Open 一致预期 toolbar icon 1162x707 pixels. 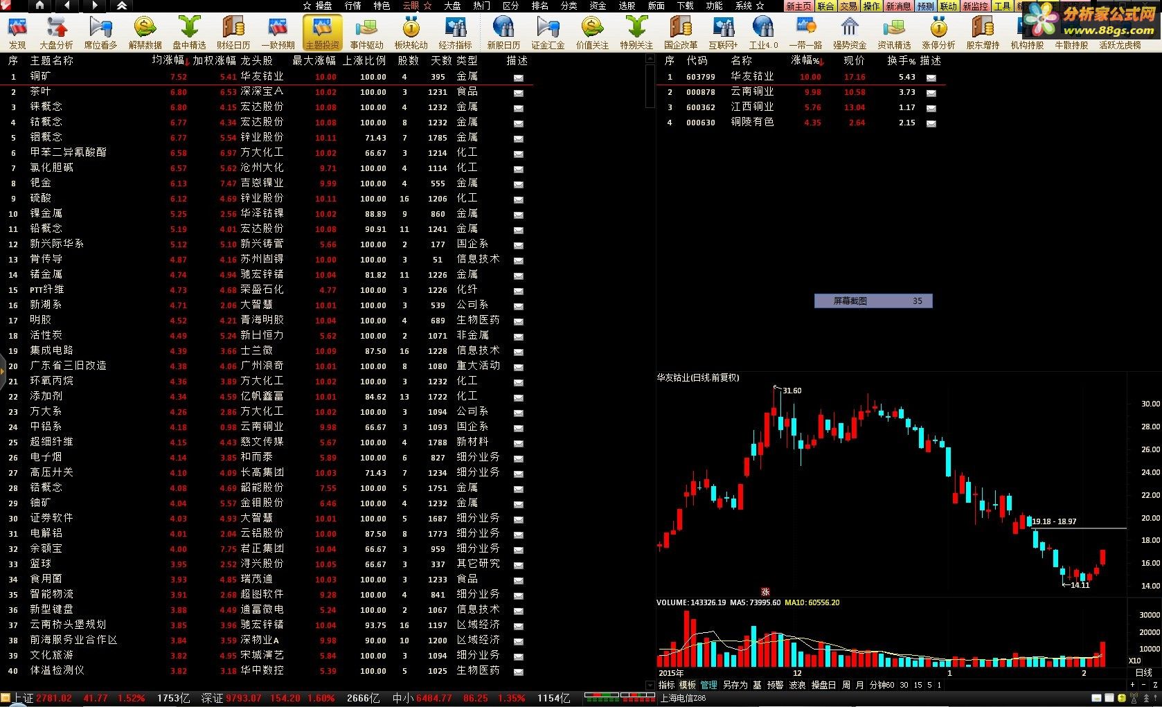click(x=278, y=33)
